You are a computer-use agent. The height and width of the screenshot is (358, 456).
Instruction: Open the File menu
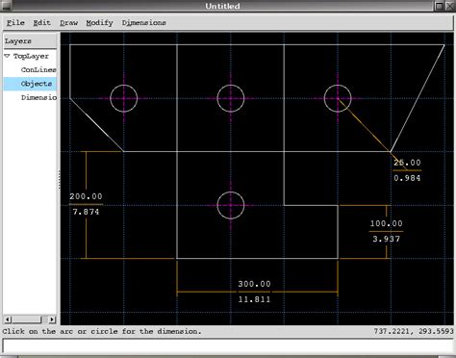click(15, 23)
